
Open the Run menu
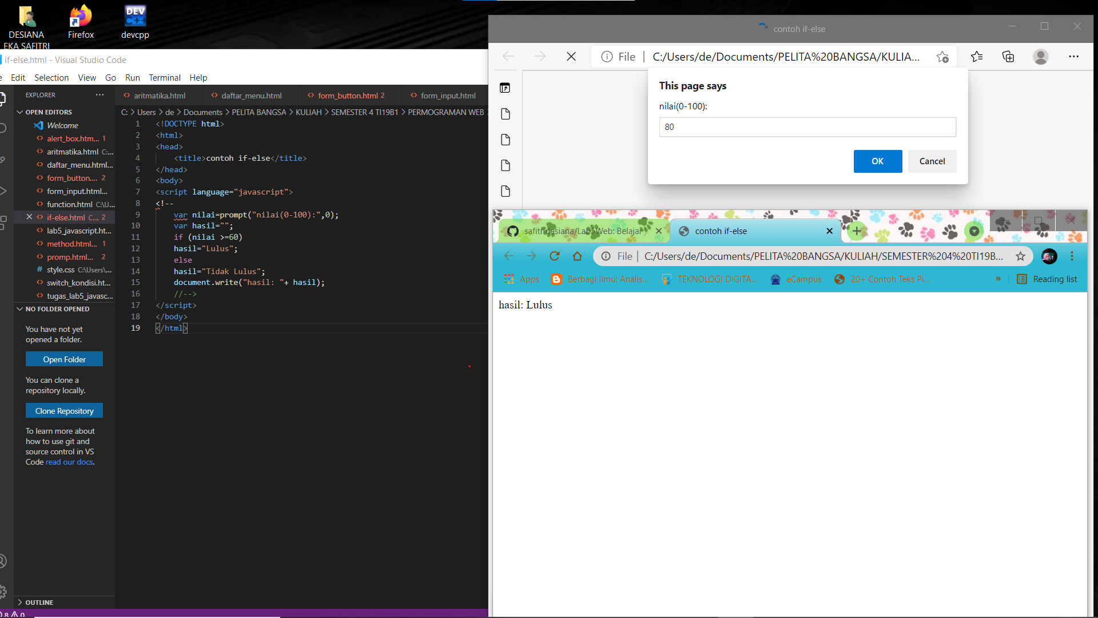coord(132,78)
